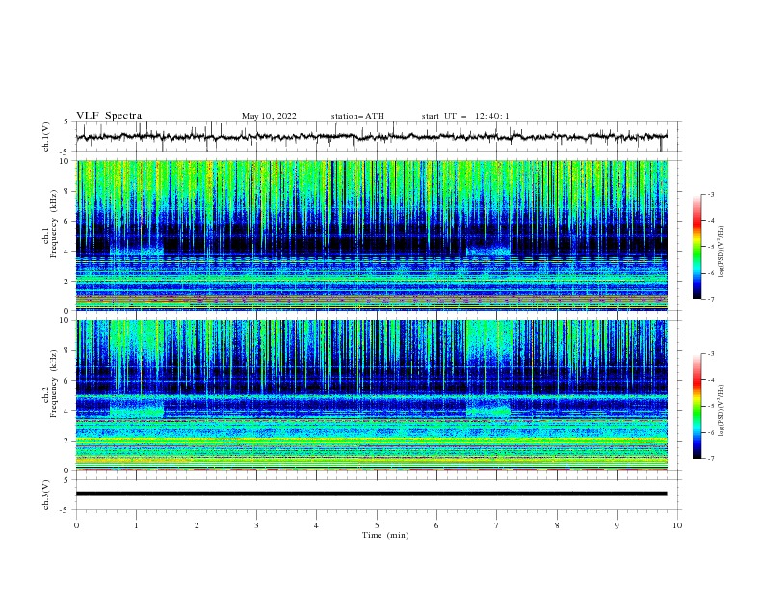Click the 'station=ATH' label

(357, 116)
